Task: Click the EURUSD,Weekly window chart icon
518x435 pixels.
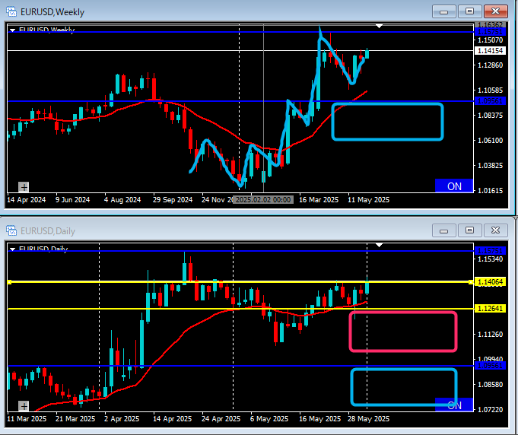Action: click(11, 12)
